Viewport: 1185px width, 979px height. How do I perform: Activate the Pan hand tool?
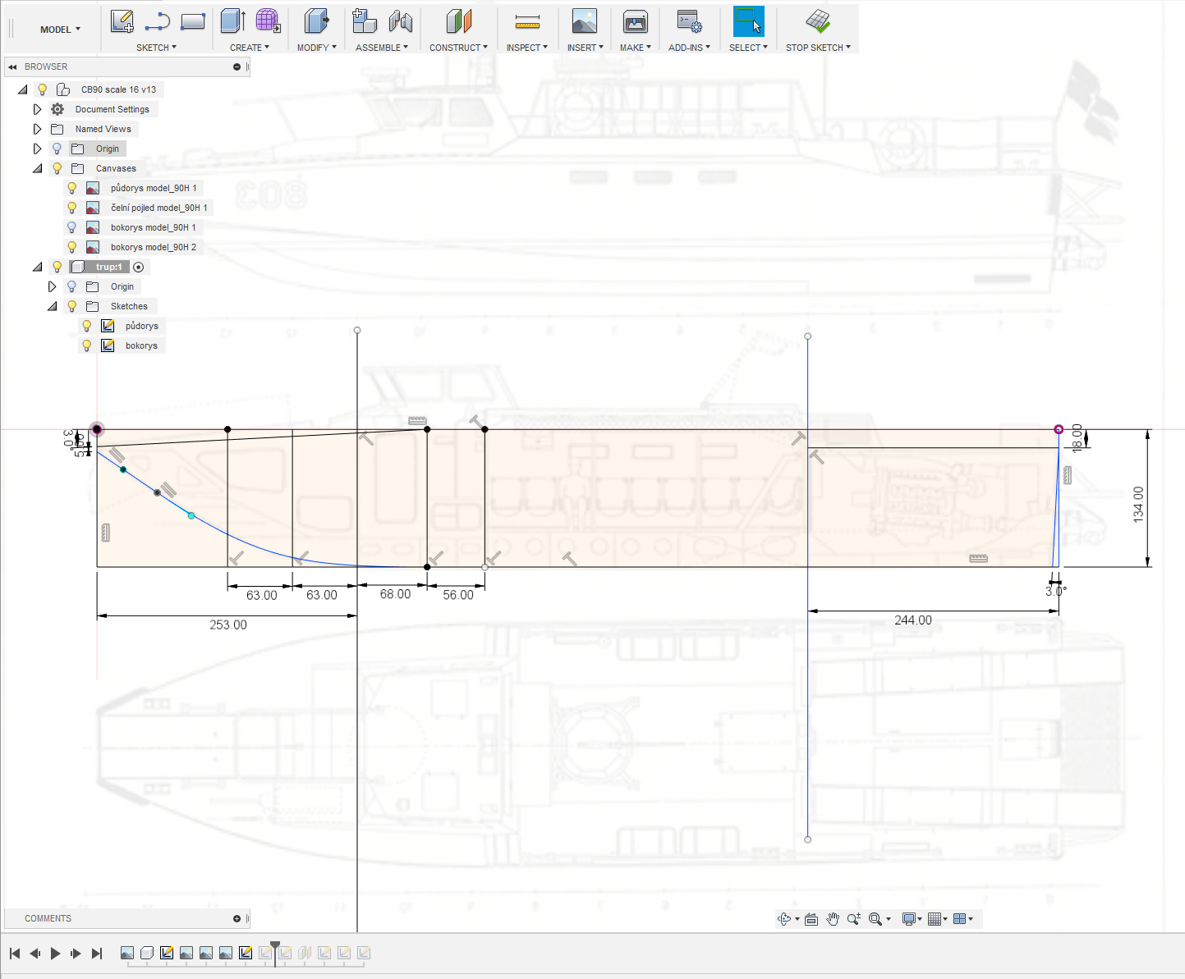click(x=833, y=919)
